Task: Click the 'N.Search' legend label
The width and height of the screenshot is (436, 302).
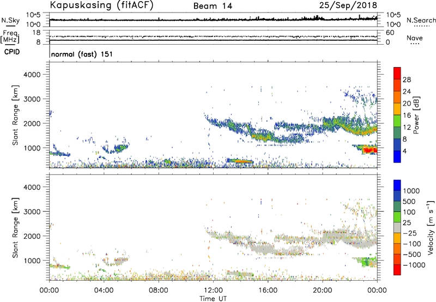Action: tap(421, 20)
